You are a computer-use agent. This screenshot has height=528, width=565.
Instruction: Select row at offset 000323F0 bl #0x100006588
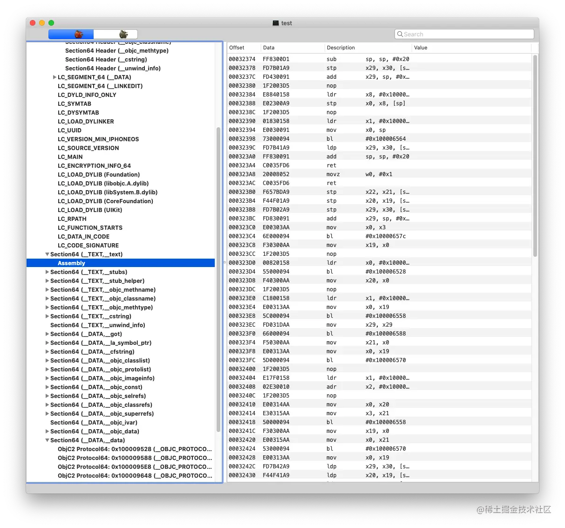(379, 334)
